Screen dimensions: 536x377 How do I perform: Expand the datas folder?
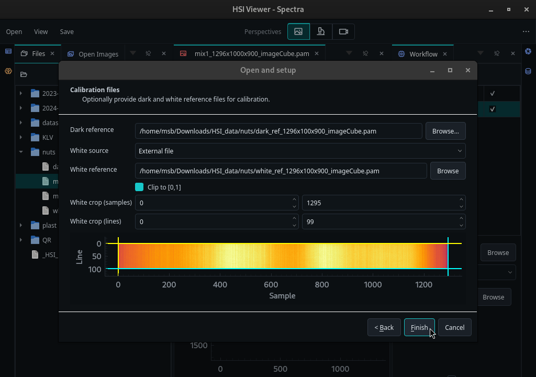pyautogui.click(x=21, y=123)
